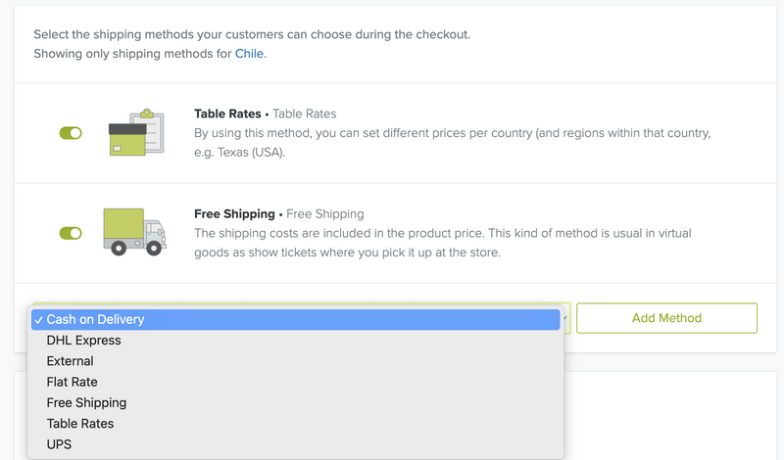Image resolution: width=784 pixels, height=460 pixels.
Task: Click the bold Free Shipping method title
Action: [x=234, y=213]
